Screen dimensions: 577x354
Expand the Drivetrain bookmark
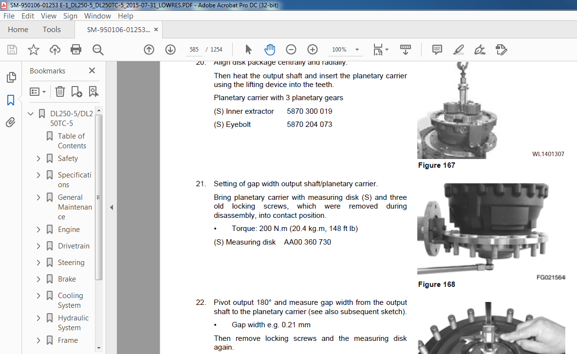tap(38, 246)
